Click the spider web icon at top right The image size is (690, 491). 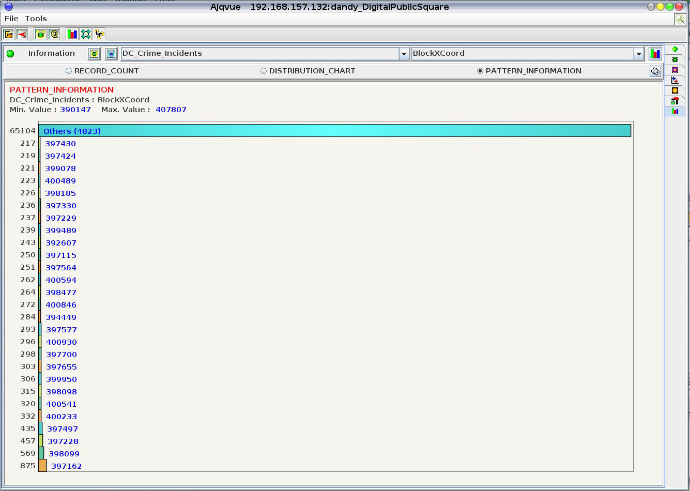coord(680,19)
